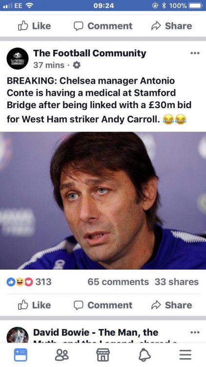Comment on The Football Community post
Screen dimensions: 206x367
[103, 305]
